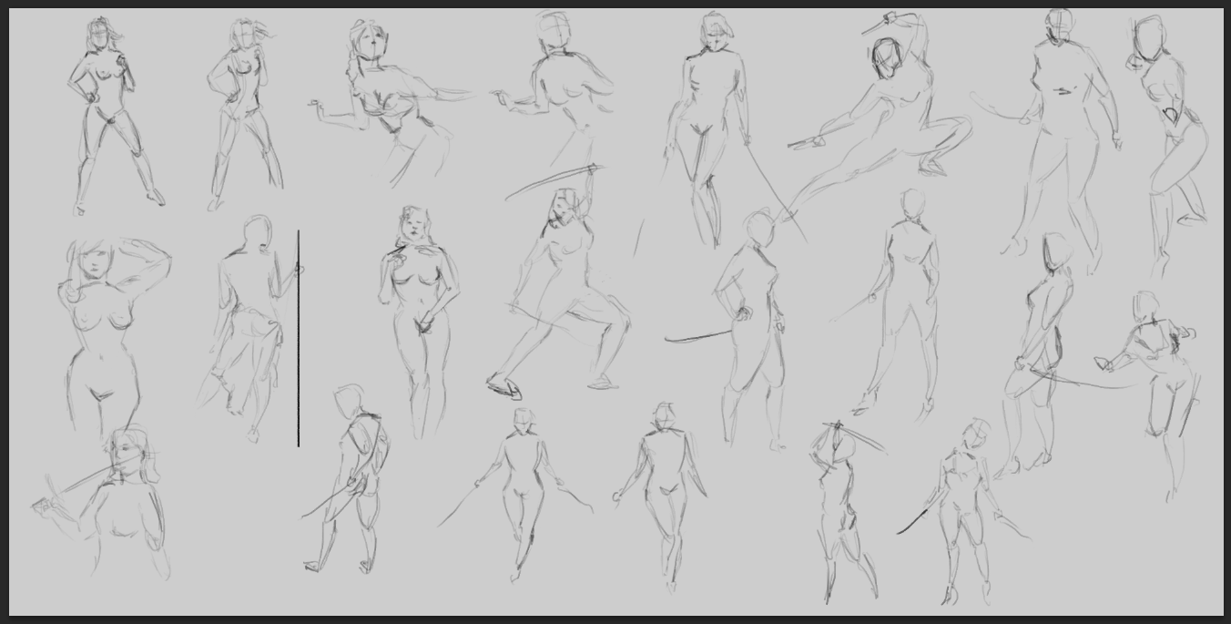
Task: Select the large torso sketch with arm behind head
Action: point(111,335)
